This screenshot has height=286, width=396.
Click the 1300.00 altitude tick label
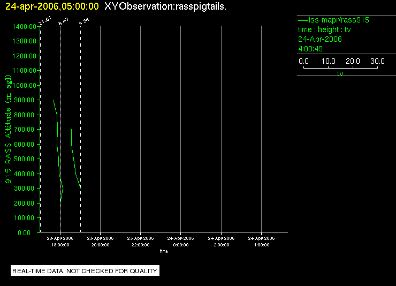(24, 41)
